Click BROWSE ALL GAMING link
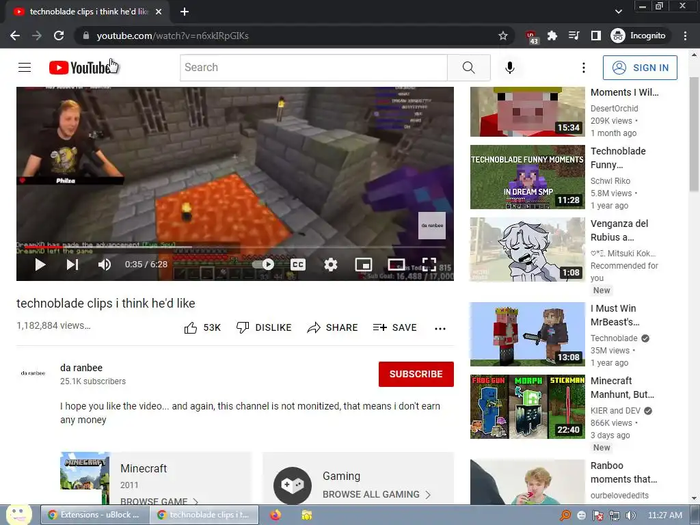 [377, 495]
